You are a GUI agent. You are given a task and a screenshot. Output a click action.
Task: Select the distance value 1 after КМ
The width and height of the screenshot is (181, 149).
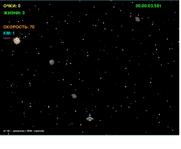(14, 33)
